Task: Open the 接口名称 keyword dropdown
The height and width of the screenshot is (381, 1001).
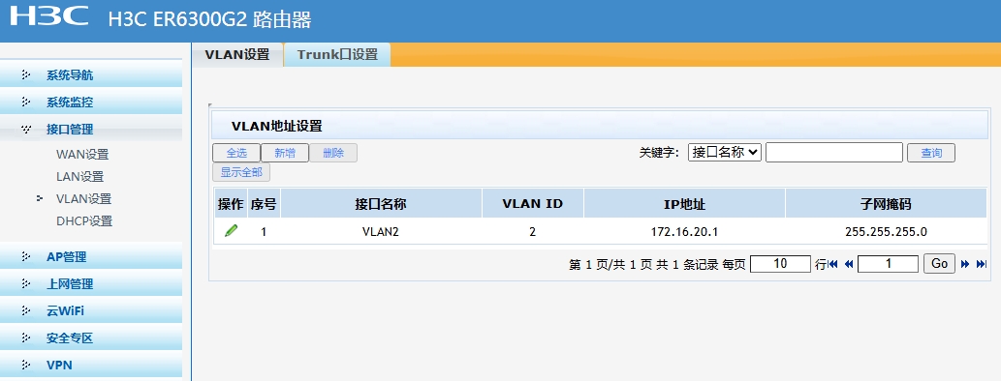Action: point(725,152)
